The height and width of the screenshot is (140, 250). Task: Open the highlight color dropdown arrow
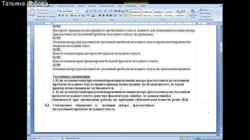tap(90, 16)
